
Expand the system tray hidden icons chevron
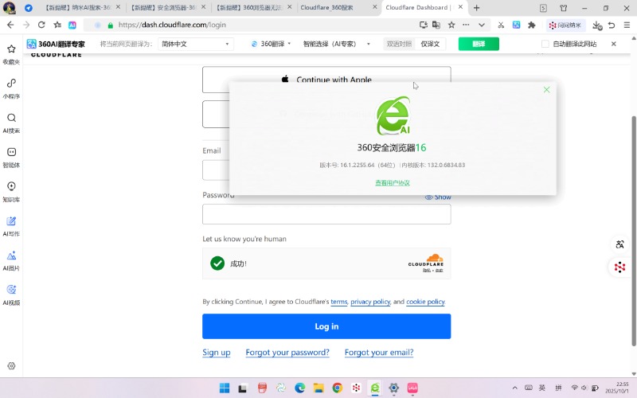tap(514, 388)
